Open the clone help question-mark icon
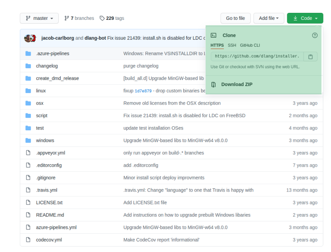 tap(315, 36)
